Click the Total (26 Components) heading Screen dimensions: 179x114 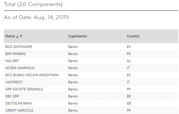pyautogui.click(x=33, y=4)
